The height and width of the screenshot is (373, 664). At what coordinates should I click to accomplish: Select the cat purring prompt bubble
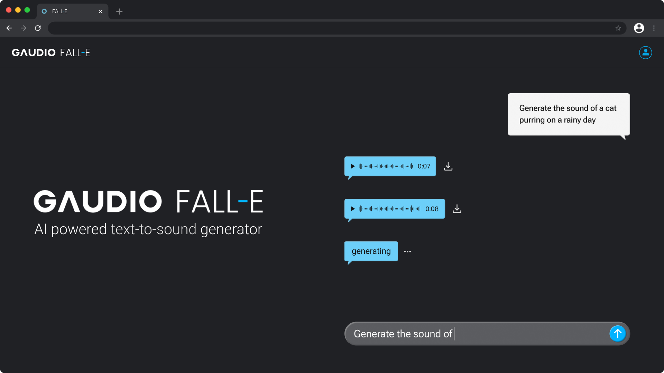click(x=568, y=114)
